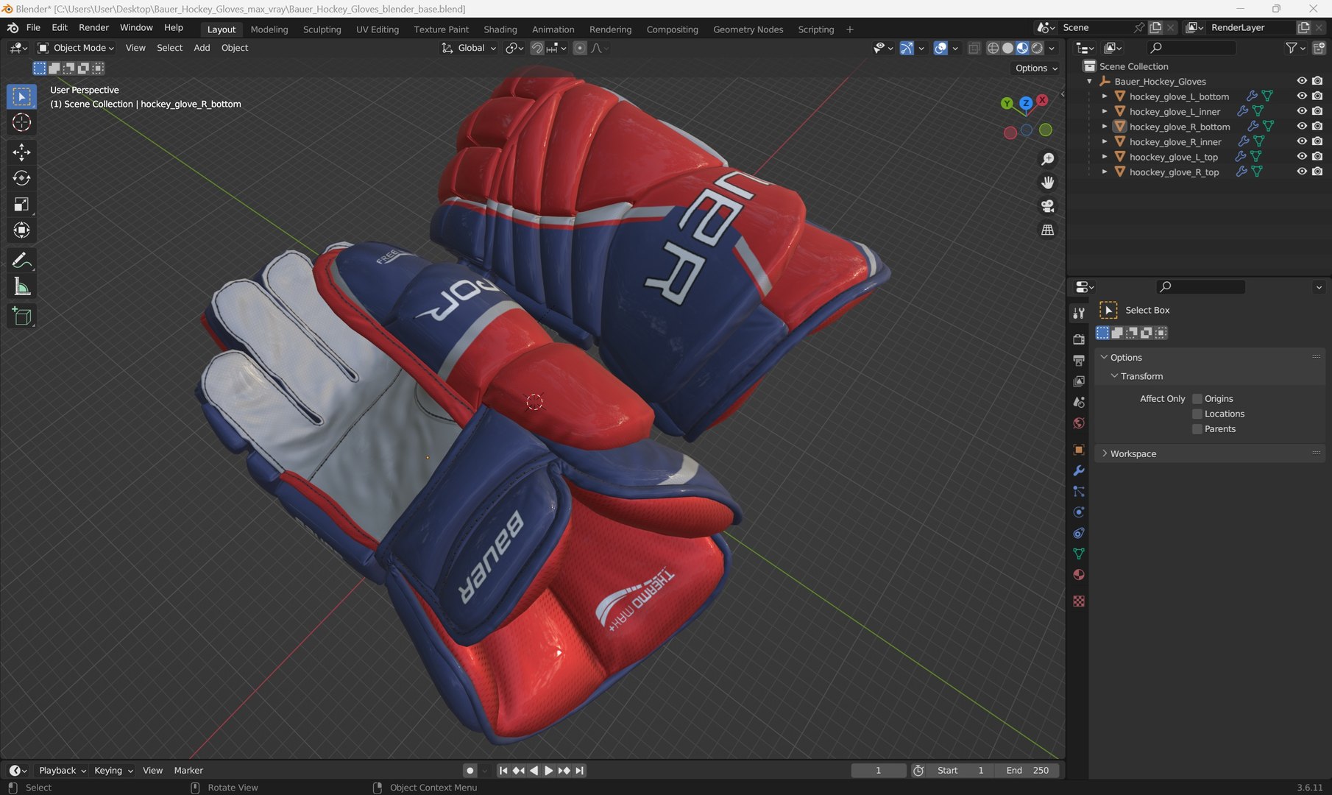The height and width of the screenshot is (795, 1332).
Task: Play the animation forward
Action: [x=548, y=770]
